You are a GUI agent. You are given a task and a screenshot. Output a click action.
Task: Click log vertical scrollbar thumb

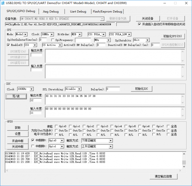(x=184, y=162)
